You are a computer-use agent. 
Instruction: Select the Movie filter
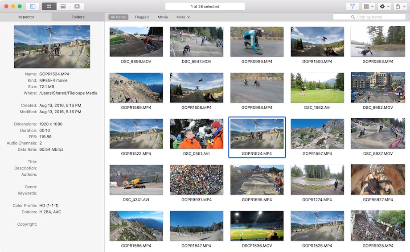[x=163, y=17]
